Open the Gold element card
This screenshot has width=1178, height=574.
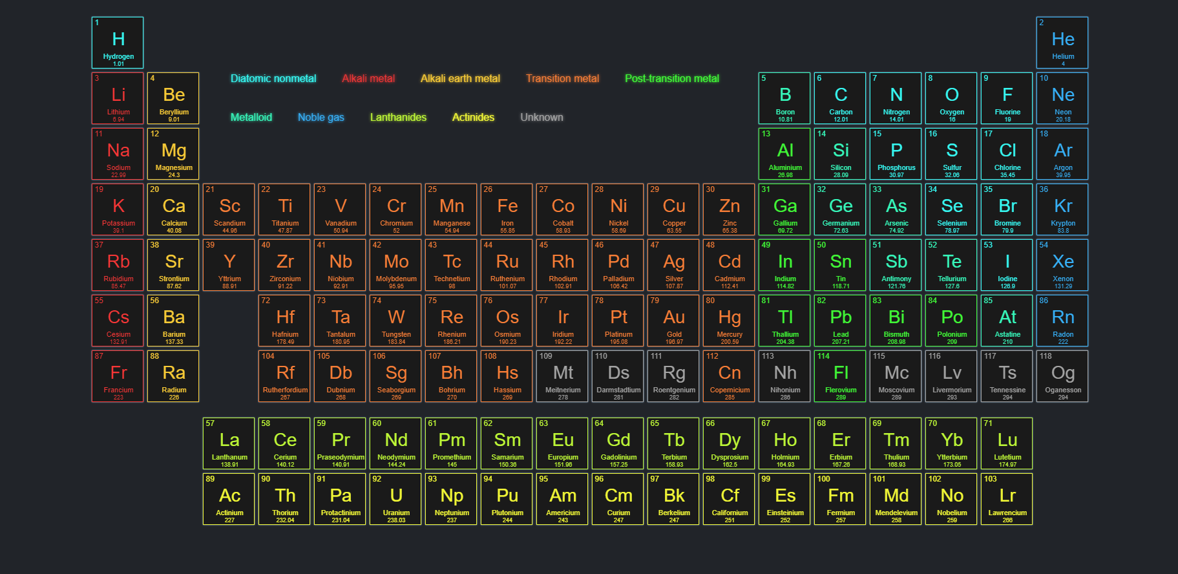(x=673, y=321)
